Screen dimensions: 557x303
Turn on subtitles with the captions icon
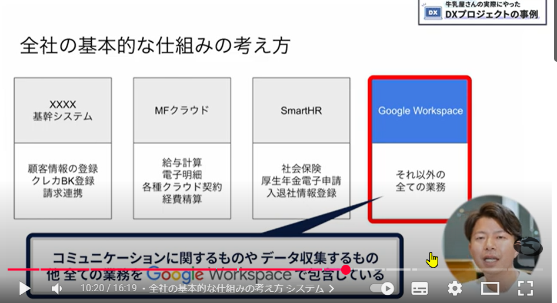click(x=419, y=288)
